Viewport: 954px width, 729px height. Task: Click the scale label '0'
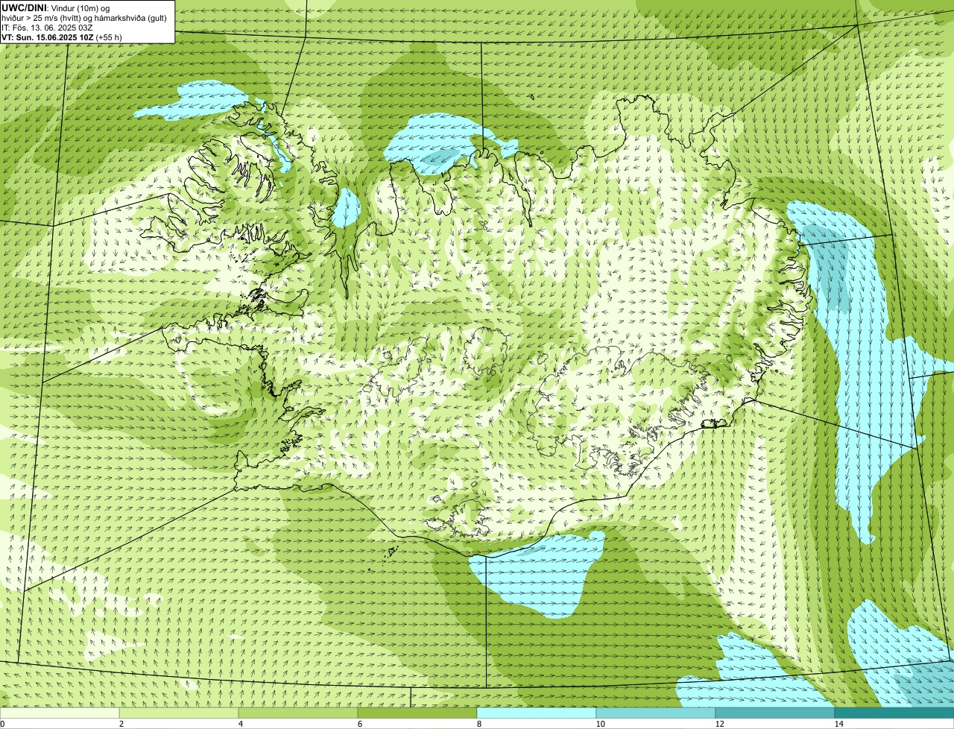(x=2, y=724)
